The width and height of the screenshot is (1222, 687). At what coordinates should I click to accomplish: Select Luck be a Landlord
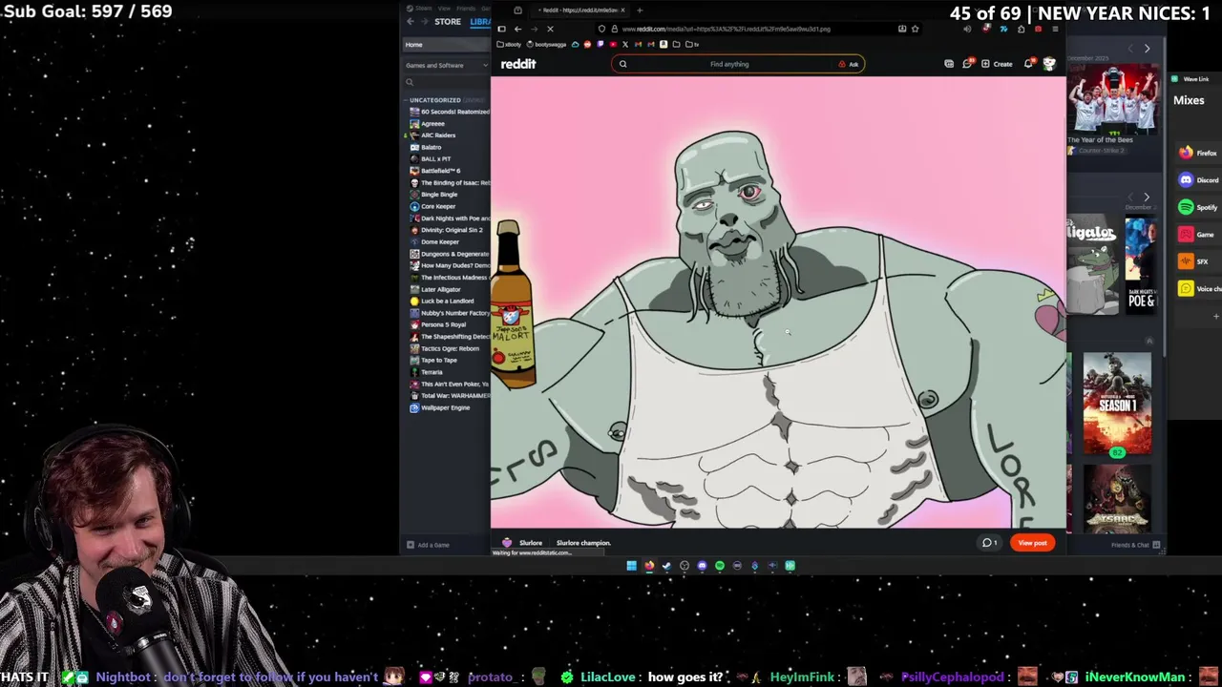[447, 301]
